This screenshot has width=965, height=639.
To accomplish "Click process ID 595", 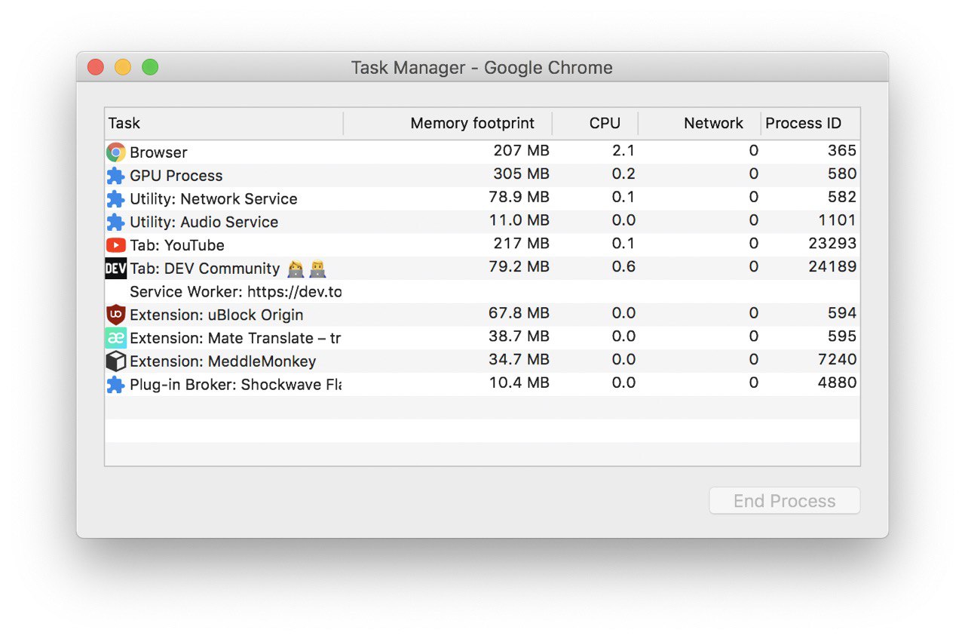I will (842, 336).
